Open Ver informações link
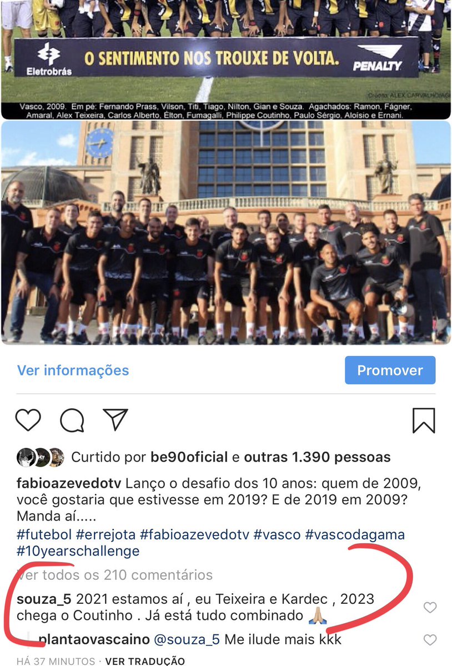 73,370
